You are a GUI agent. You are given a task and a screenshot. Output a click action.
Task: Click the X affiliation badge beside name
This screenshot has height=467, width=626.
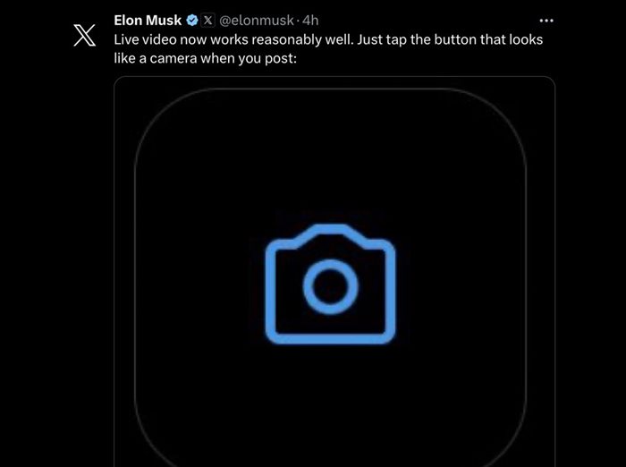(208, 21)
